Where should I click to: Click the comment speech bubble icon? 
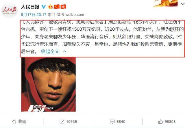click(x=112, y=122)
